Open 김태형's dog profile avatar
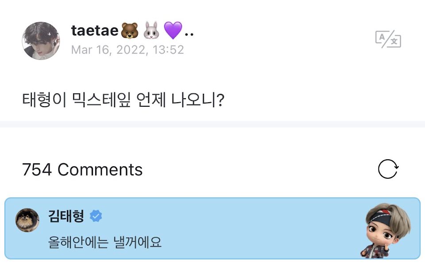The width and height of the screenshot is (425, 270). pyautogui.click(x=27, y=220)
